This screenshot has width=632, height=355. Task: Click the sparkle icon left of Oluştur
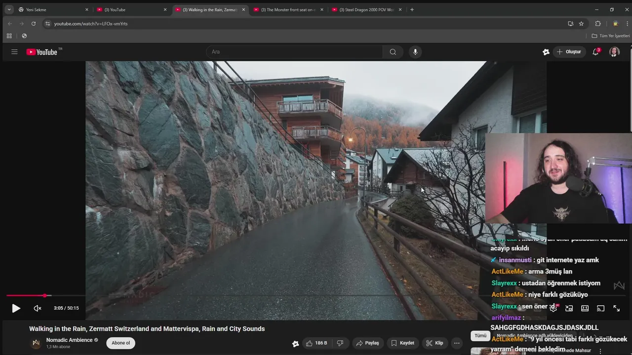point(546,52)
